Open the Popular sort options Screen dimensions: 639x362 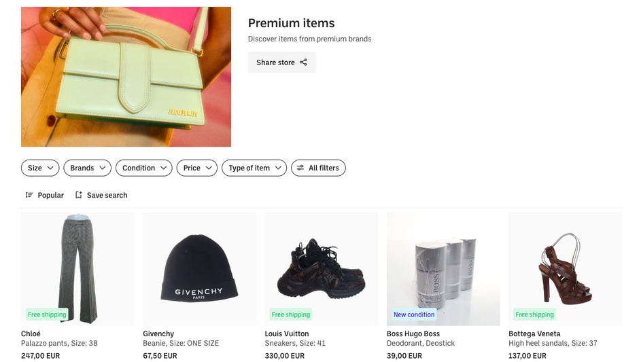point(50,196)
